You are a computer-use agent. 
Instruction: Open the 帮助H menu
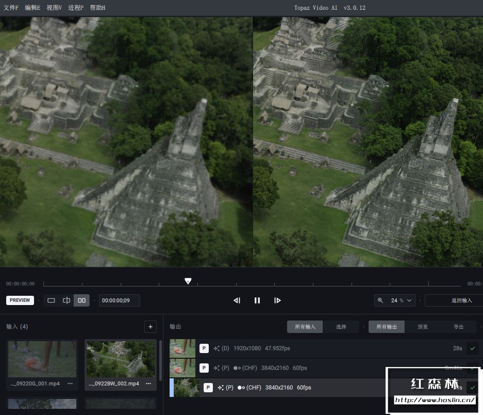[97, 8]
